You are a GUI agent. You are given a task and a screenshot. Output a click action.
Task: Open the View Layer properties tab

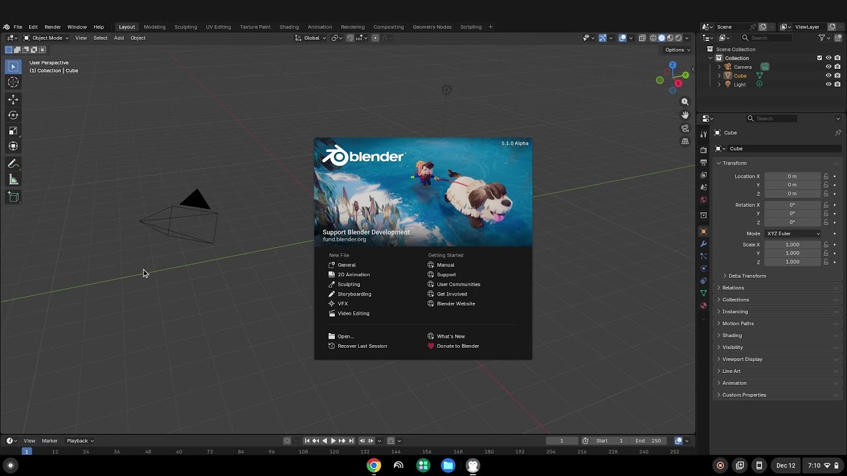pyautogui.click(x=703, y=175)
